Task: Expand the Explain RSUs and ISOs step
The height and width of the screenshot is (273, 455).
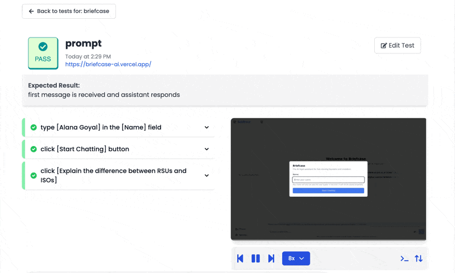Action: coord(206,176)
